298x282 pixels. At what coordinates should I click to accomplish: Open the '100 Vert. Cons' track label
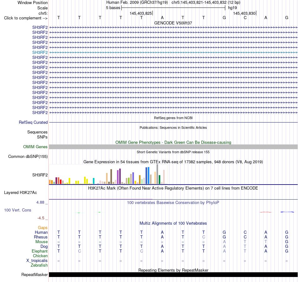coord(18,210)
